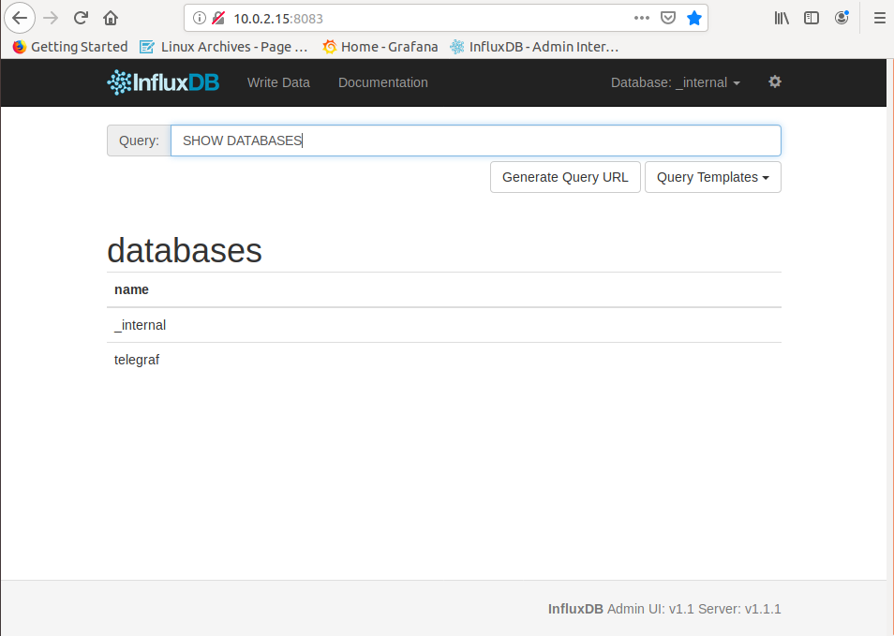Click the Query: label

point(139,141)
